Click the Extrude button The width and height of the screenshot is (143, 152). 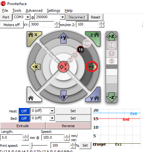click(23, 126)
